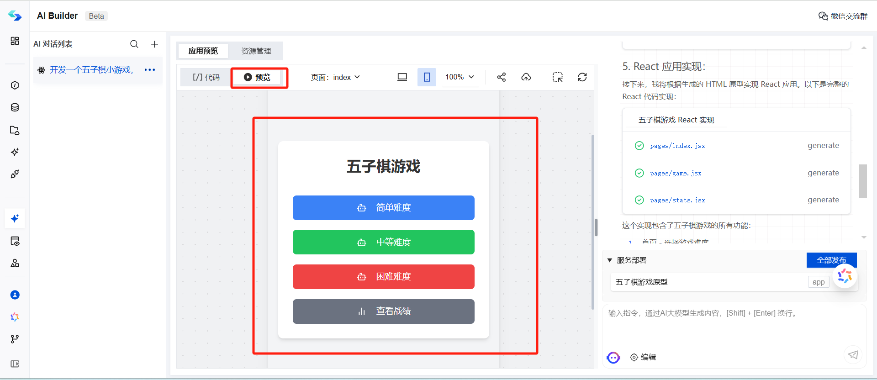
Task: Click the 困难难度 button
Action: tap(384, 277)
